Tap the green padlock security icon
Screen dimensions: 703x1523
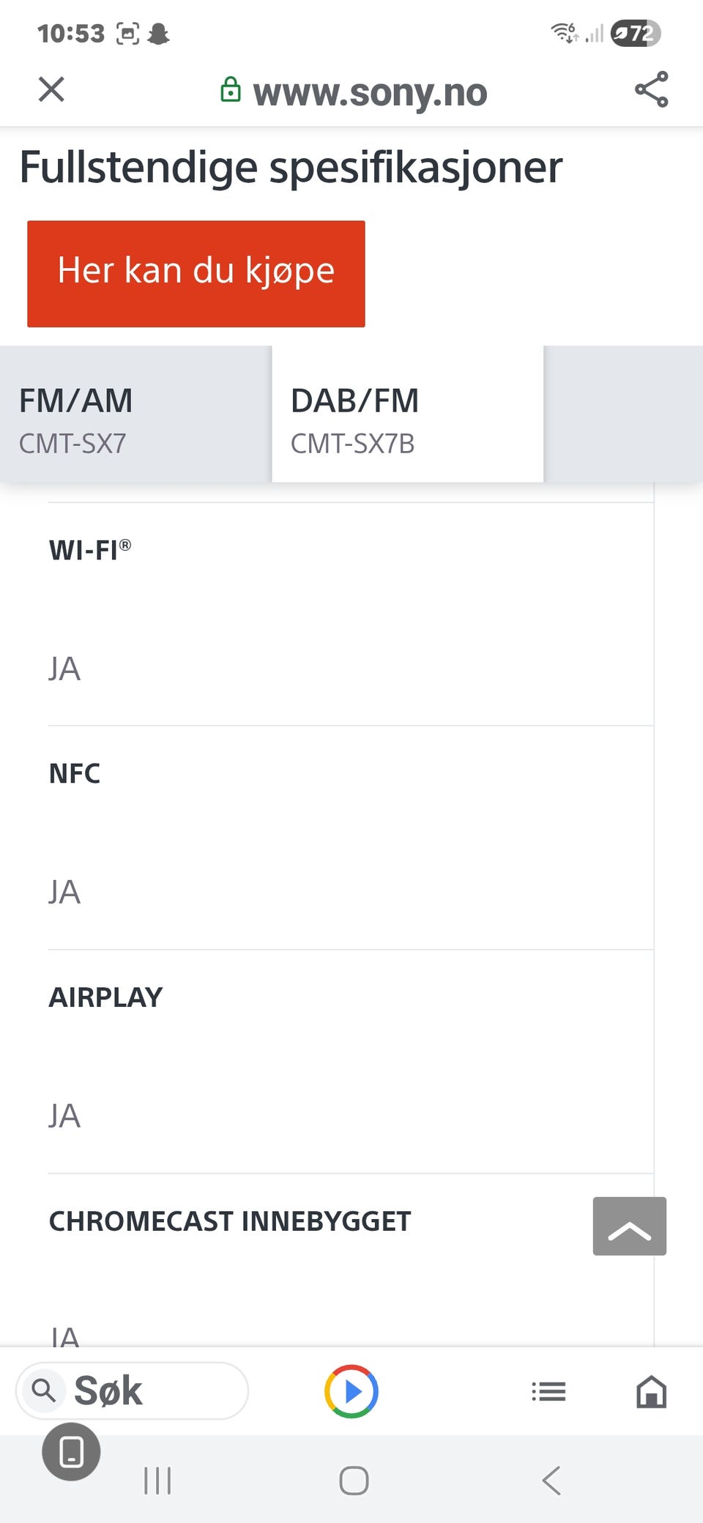click(x=231, y=89)
